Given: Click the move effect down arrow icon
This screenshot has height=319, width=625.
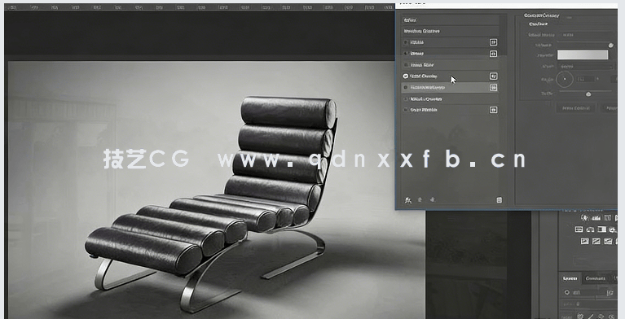Looking at the screenshot, I should point(433,200).
